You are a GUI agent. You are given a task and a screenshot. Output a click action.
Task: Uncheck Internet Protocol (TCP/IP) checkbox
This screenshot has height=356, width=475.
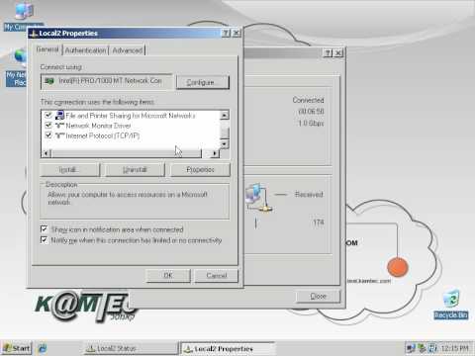pyautogui.click(x=48, y=135)
